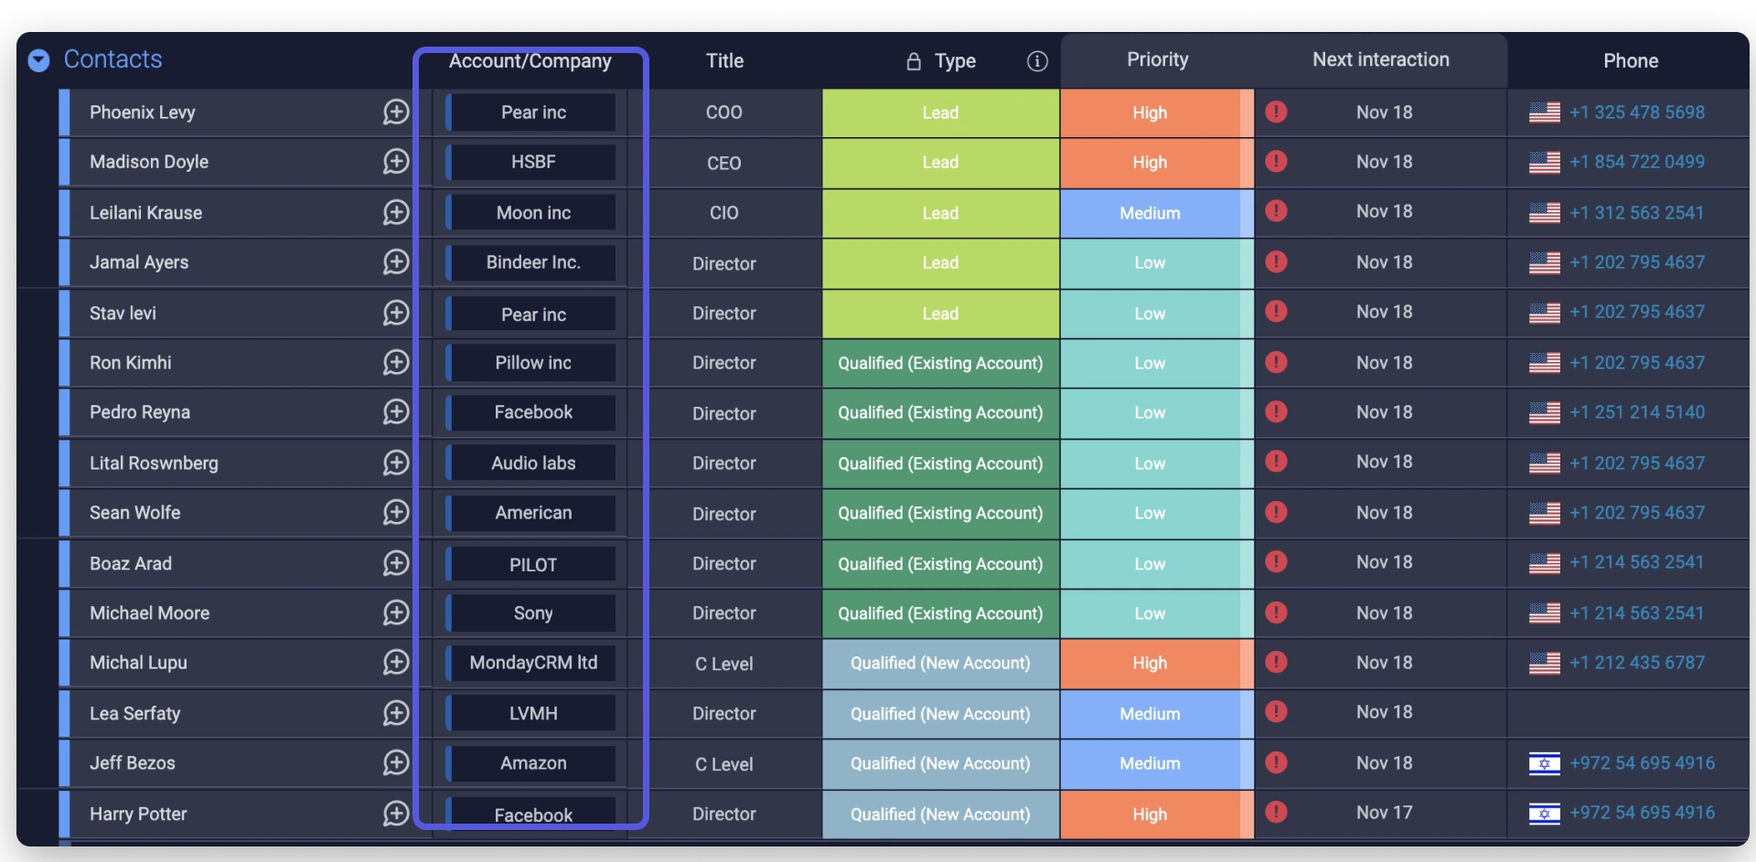This screenshot has width=1756, height=862.
Task: Open Type dropdown for Michal Lupu
Action: coord(940,663)
